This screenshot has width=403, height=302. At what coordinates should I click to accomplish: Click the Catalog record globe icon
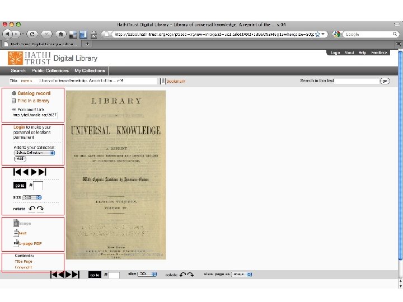click(14, 93)
